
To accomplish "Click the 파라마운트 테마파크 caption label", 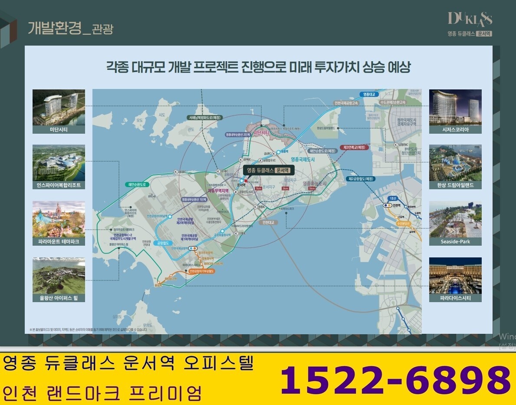I will click(59, 241).
